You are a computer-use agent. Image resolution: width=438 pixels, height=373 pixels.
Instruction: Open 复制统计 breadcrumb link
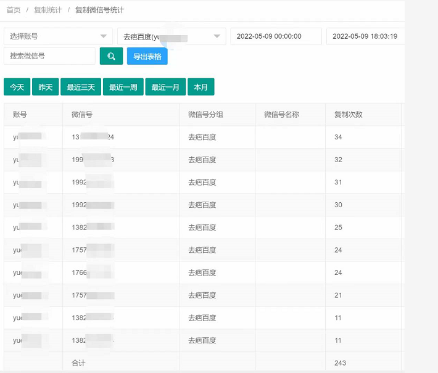[48, 10]
